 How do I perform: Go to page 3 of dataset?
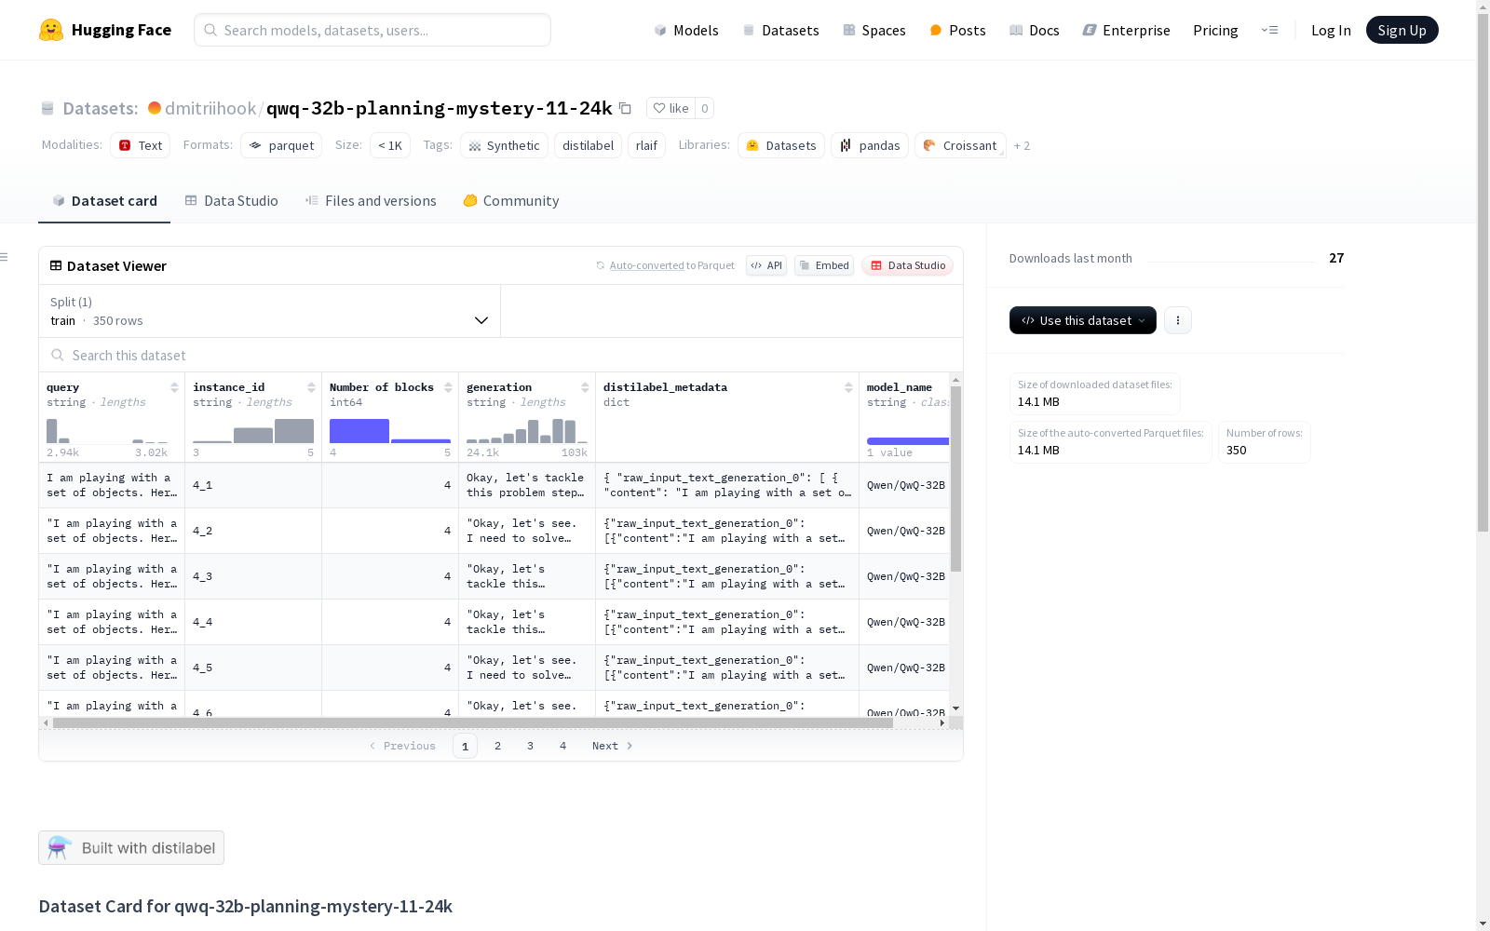click(531, 746)
